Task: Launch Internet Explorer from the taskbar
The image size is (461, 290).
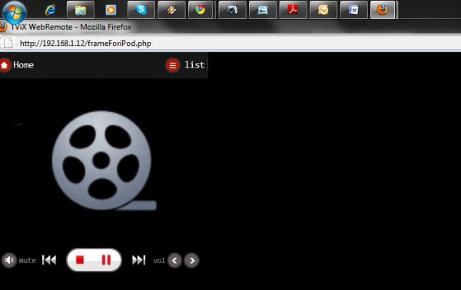Action: click(50, 10)
